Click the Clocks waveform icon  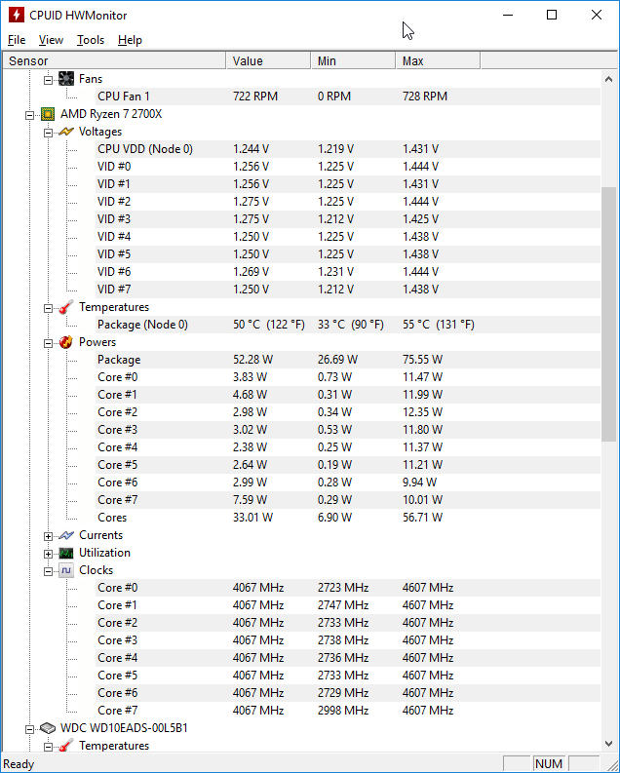[x=66, y=570]
